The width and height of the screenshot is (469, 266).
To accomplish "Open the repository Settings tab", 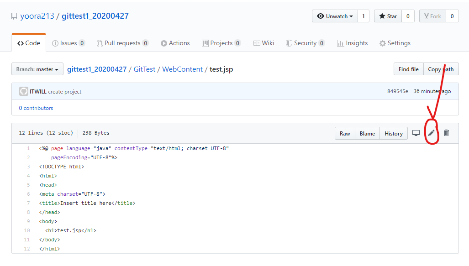I will [x=395, y=43].
